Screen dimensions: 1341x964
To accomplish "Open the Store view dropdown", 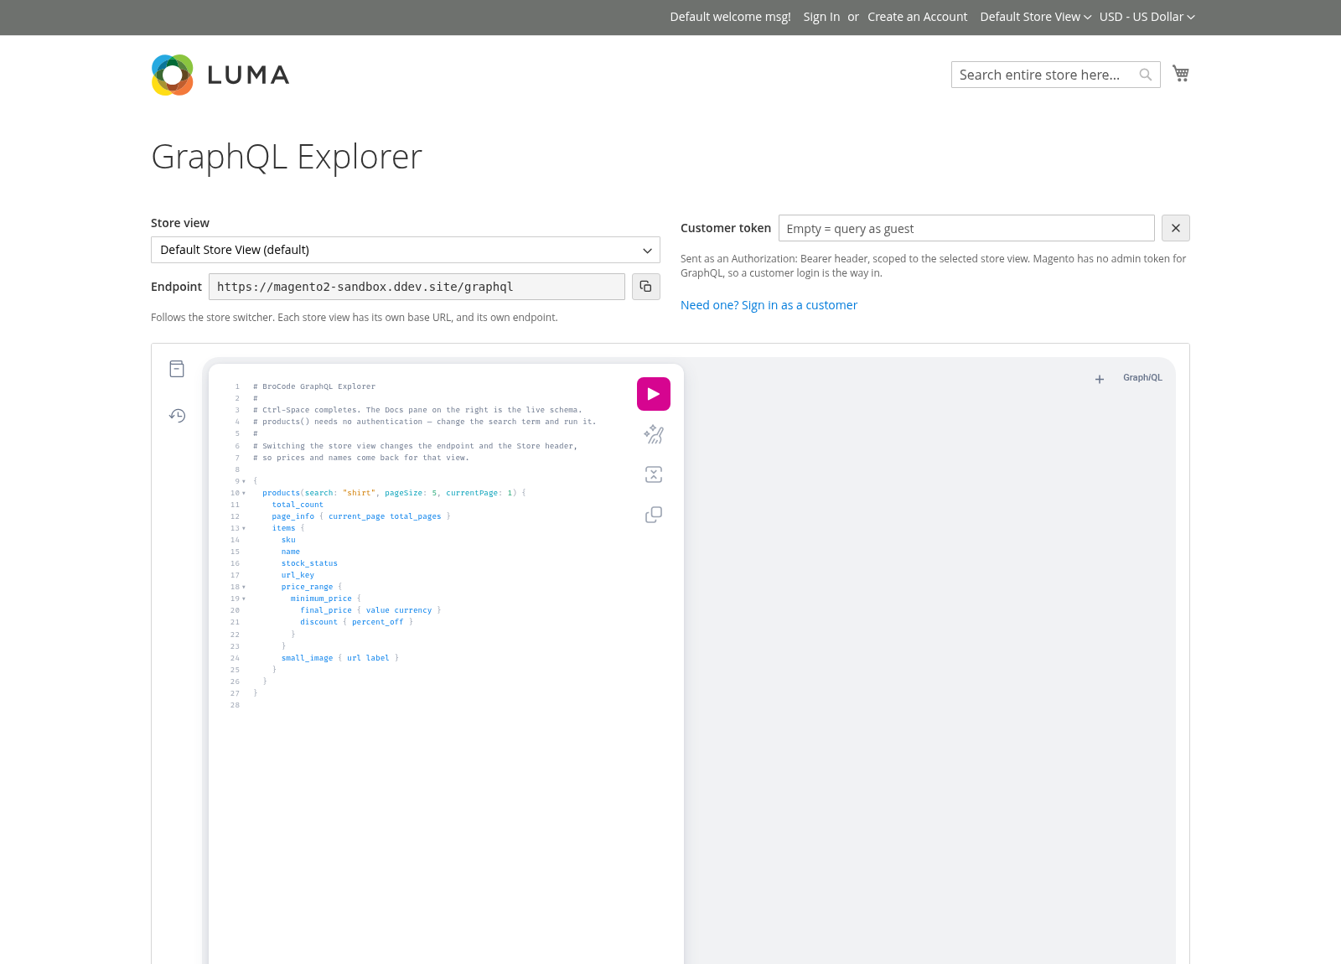I will point(406,250).
